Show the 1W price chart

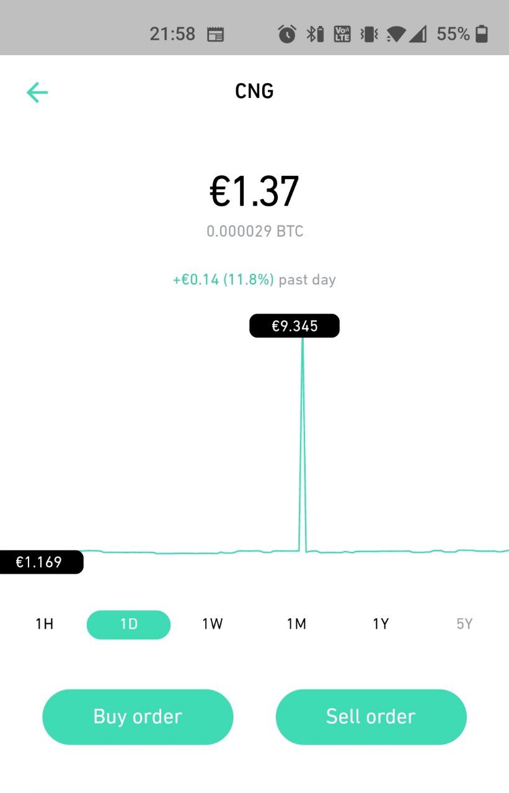click(x=213, y=624)
